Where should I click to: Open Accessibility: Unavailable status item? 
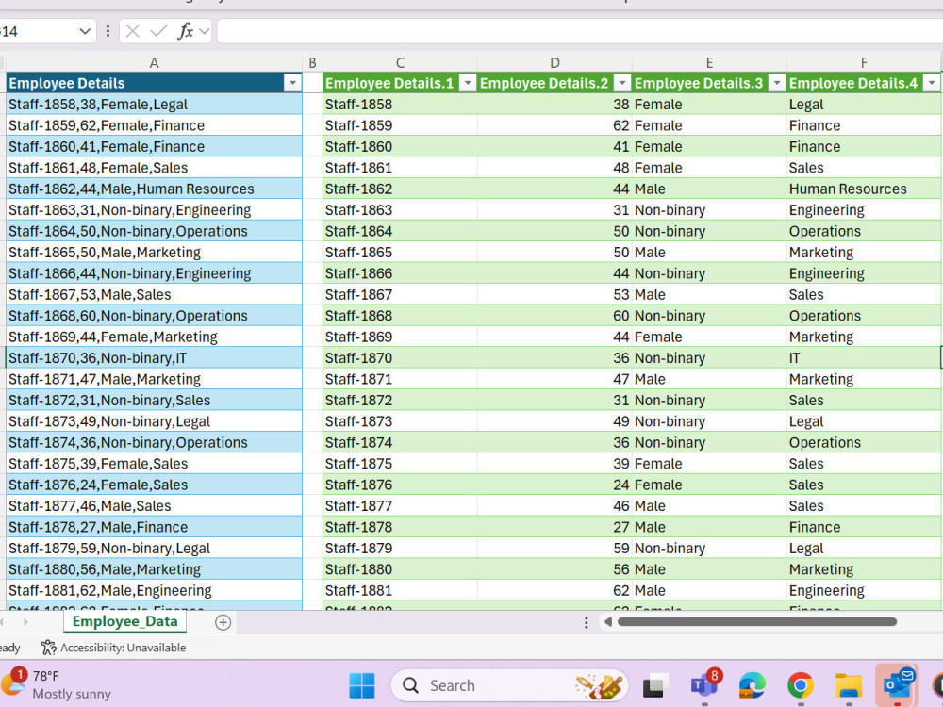pos(114,648)
